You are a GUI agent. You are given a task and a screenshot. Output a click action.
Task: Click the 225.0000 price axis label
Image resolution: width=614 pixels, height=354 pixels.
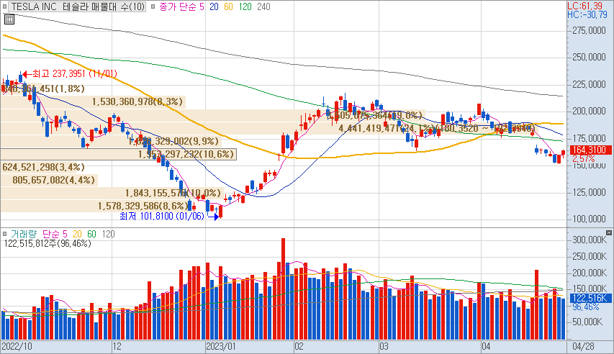click(589, 84)
